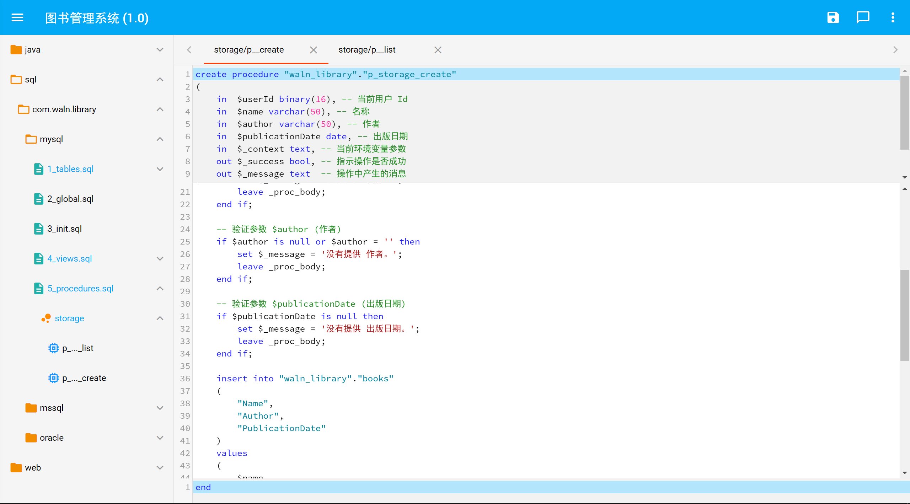Click the mysql folder icon
Screen dimensions: 910x504
click(31, 139)
